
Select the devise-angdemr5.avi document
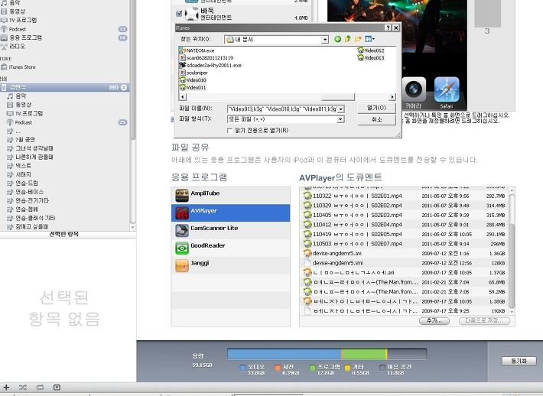point(404,253)
